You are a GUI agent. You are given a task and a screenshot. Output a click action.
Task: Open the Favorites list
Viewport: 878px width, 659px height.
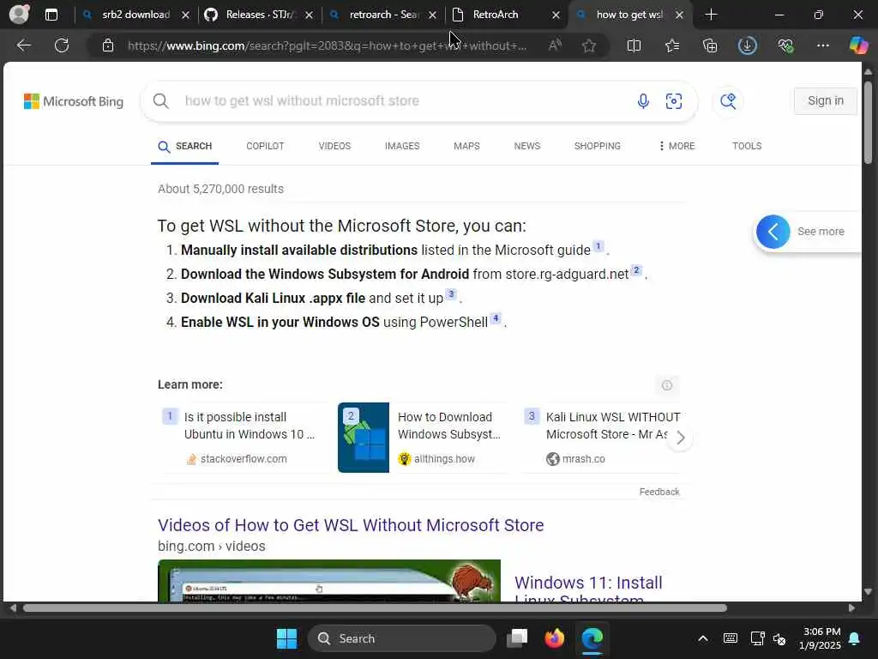pyautogui.click(x=672, y=45)
